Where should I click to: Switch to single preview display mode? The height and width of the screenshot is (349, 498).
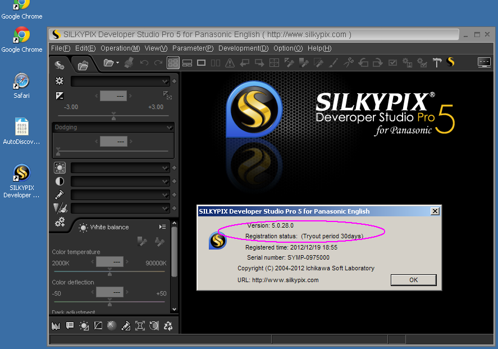[x=201, y=62]
